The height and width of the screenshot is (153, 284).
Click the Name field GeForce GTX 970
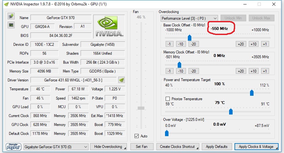pos(61,18)
